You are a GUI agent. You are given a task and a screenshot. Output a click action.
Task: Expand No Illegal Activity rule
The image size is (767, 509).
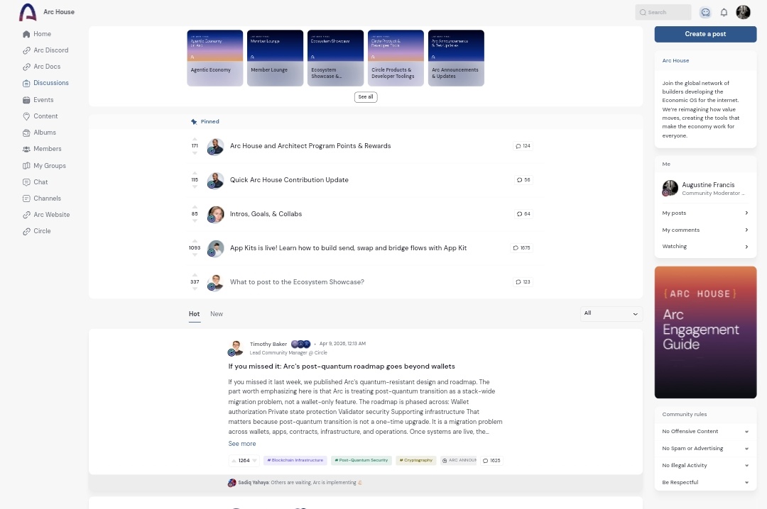pyautogui.click(x=746, y=466)
